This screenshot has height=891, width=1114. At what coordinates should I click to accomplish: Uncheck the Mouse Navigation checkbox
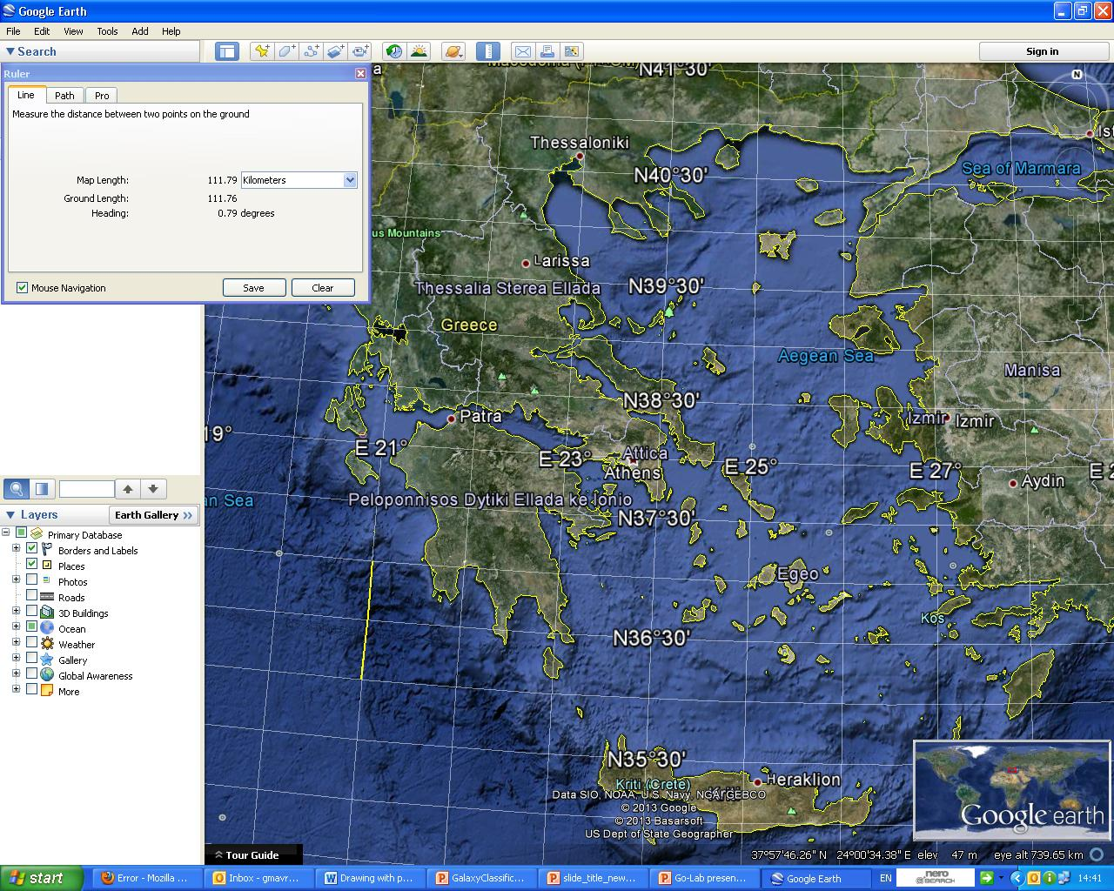tap(23, 288)
